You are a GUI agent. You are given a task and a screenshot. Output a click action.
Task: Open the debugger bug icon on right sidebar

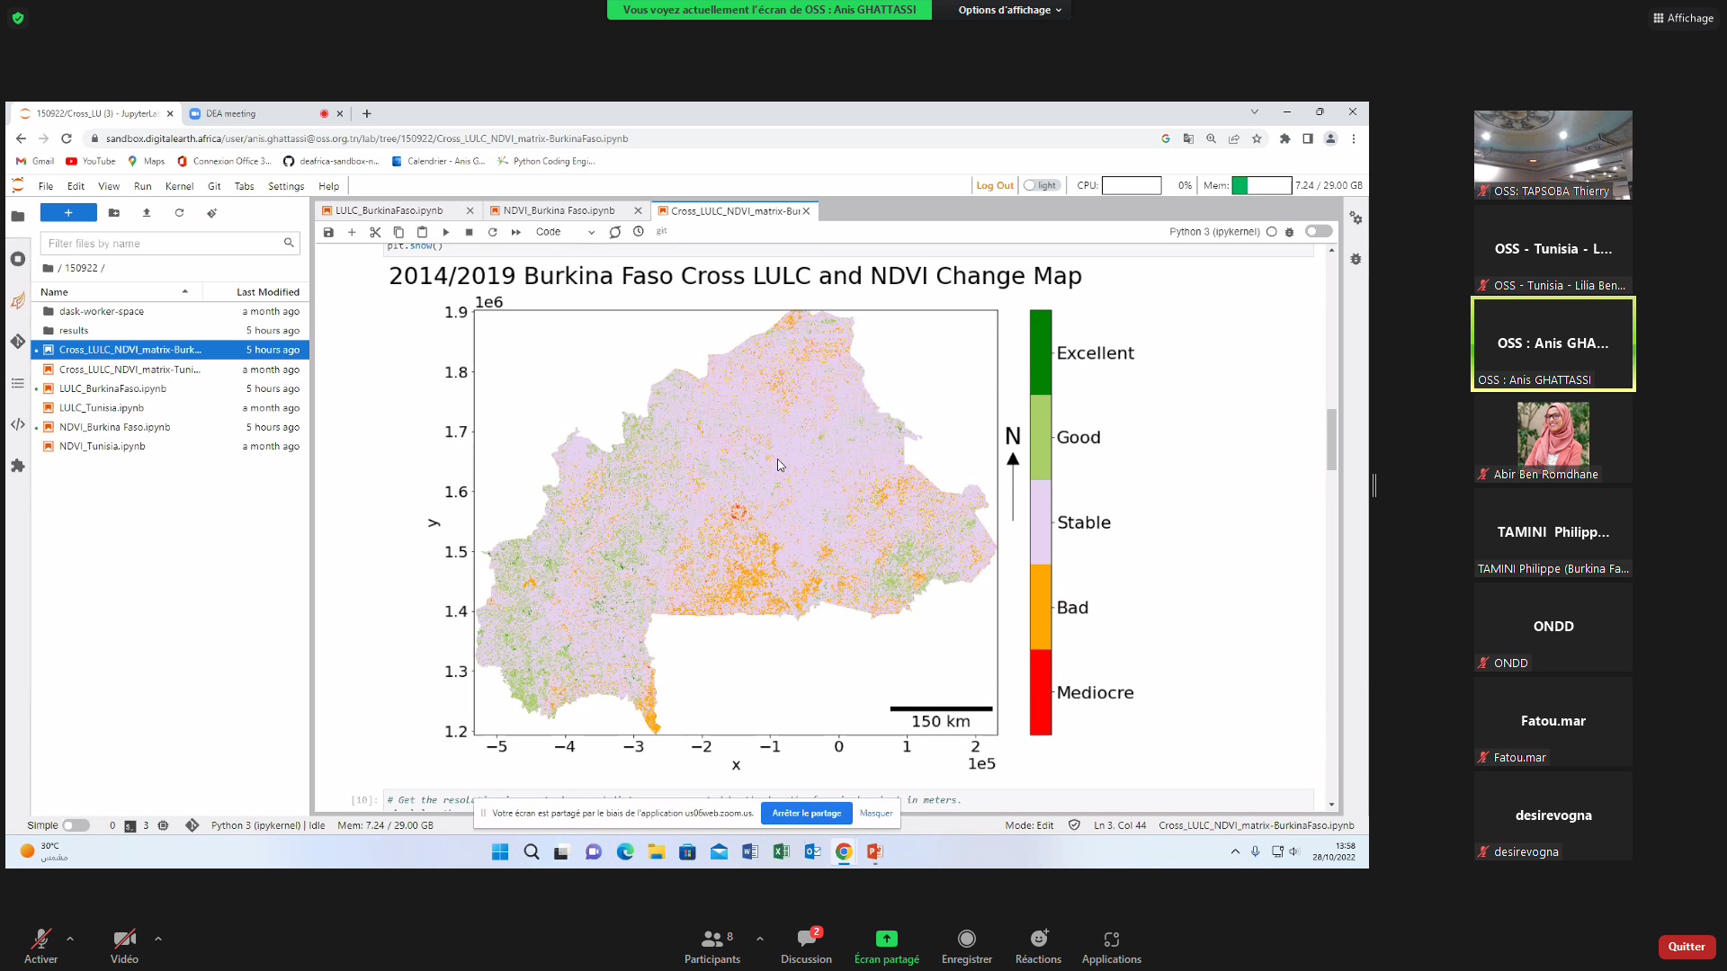coord(1356,259)
